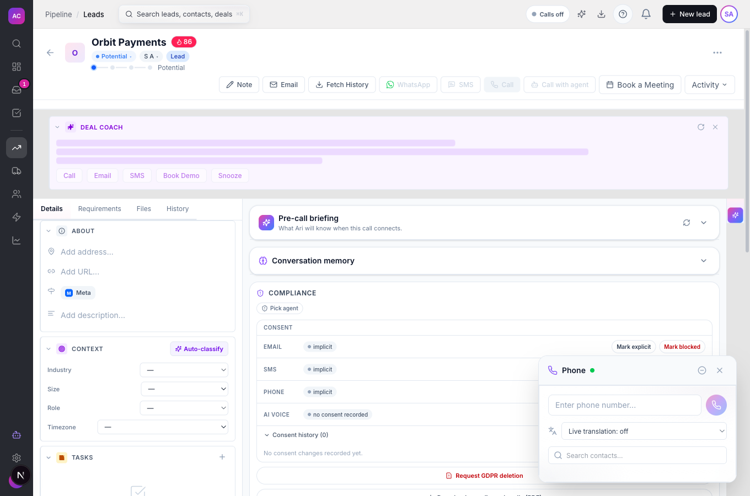Refresh the Pre-call briefing

click(x=687, y=223)
